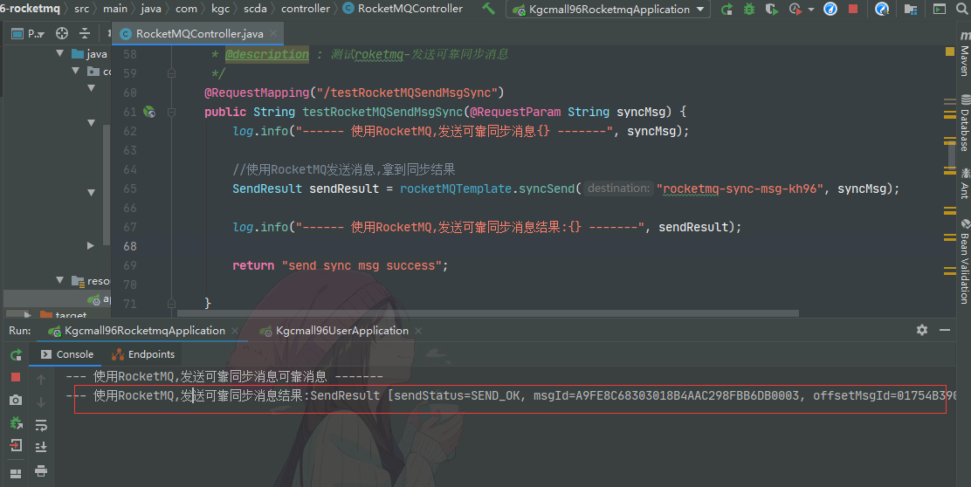Click the Build project hammer icon
Screen dimensions: 971x487
489,9
